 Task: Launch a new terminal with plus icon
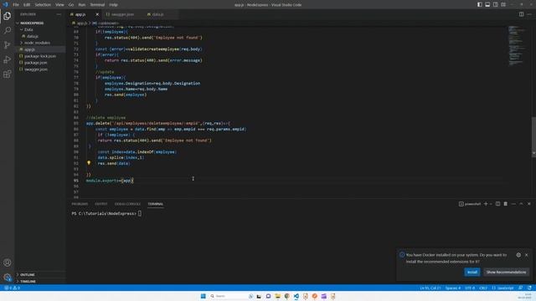[486, 204]
